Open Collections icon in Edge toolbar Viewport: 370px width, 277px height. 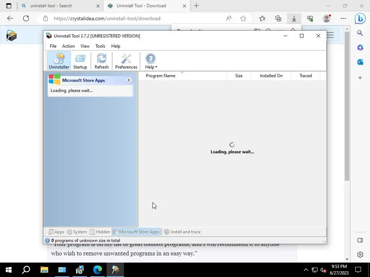[x=278, y=18]
